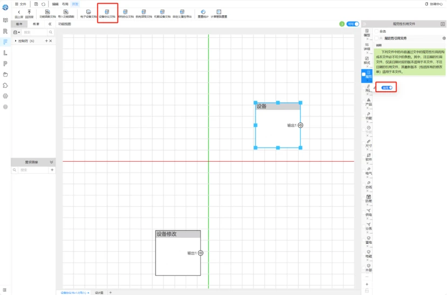
Task: Collapse the 需求链接 section chevron
Action: [51, 162]
